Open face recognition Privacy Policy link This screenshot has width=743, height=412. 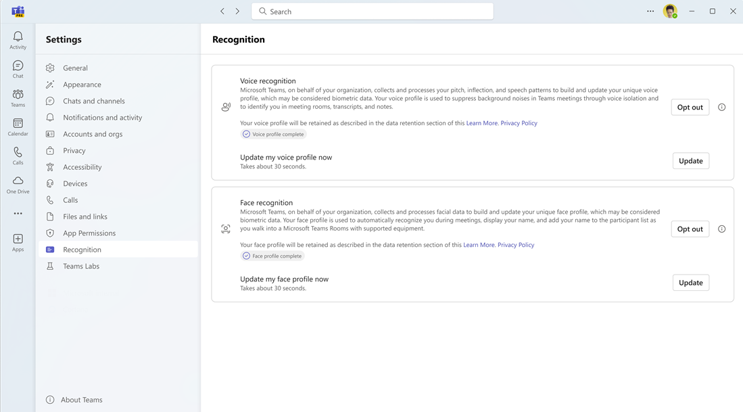point(516,245)
